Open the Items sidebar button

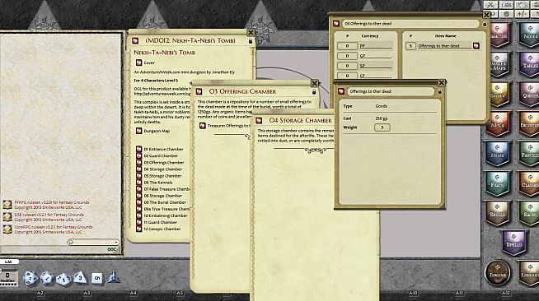click(x=497, y=154)
